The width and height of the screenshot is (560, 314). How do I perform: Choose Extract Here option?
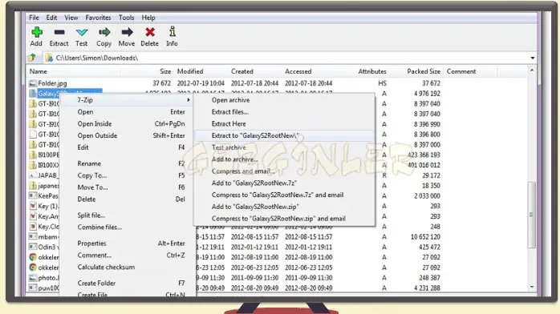point(229,123)
